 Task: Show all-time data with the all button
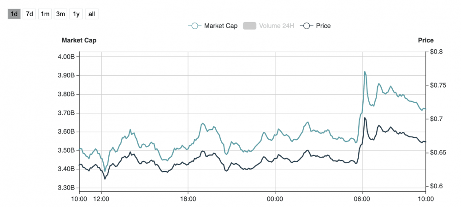92,14
